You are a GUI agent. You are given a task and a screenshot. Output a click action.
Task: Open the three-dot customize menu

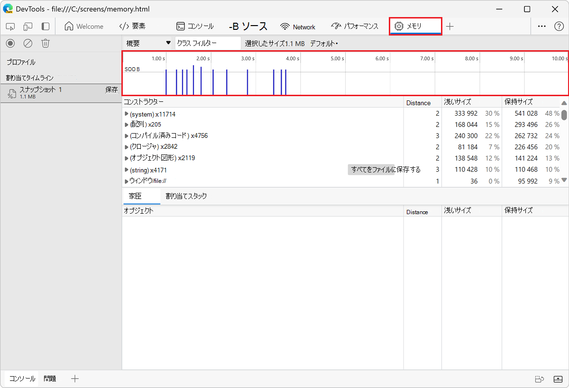[541, 27]
